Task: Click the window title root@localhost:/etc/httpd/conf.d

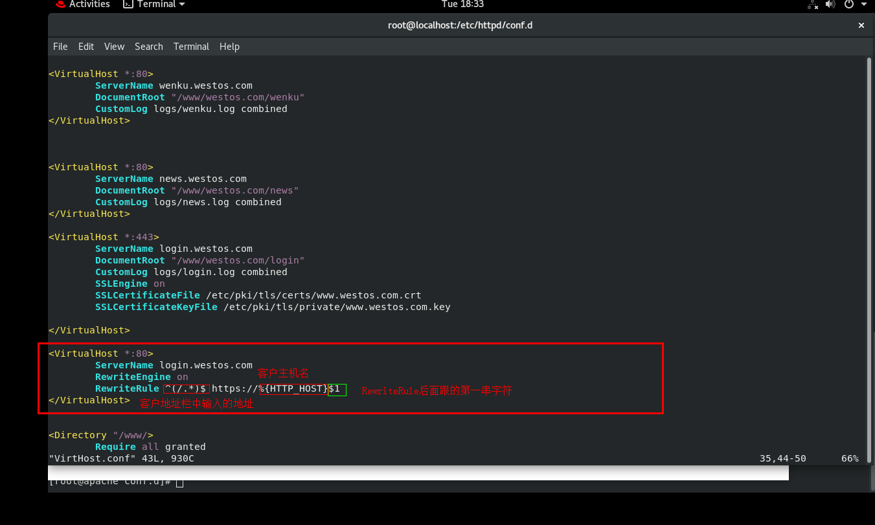Action: 460,25
